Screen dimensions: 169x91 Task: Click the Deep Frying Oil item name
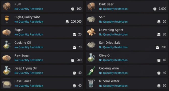click(x=25, y=68)
